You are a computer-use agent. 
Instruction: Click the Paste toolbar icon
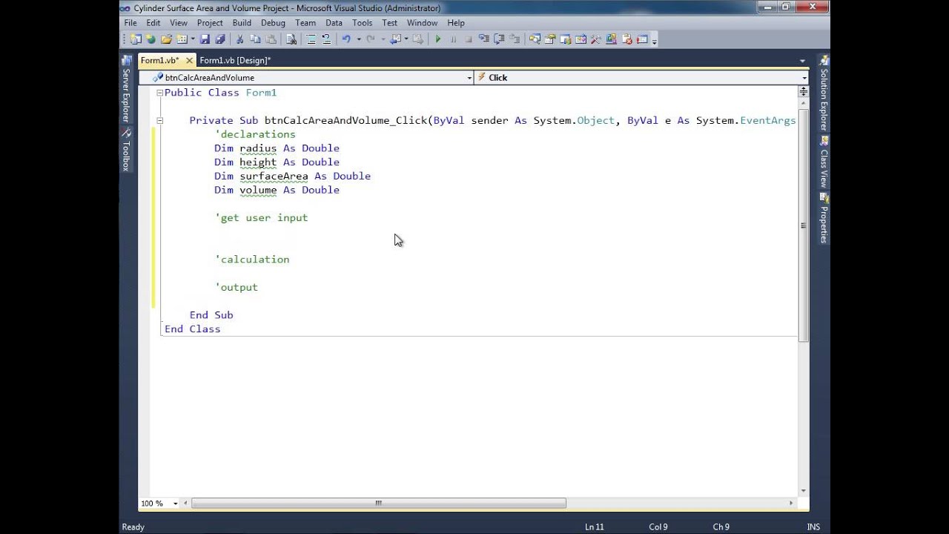[x=271, y=39]
